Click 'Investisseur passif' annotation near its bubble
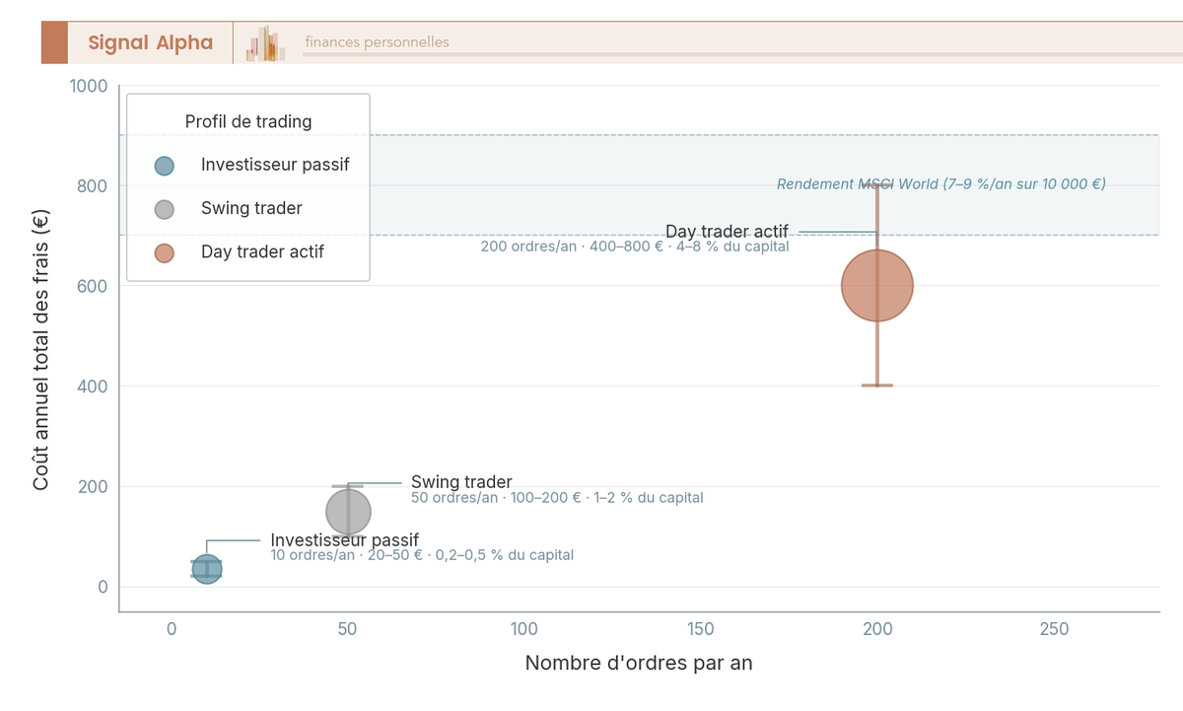 coord(345,540)
